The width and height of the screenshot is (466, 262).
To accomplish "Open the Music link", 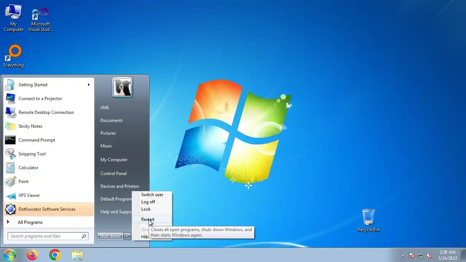I will (x=106, y=146).
